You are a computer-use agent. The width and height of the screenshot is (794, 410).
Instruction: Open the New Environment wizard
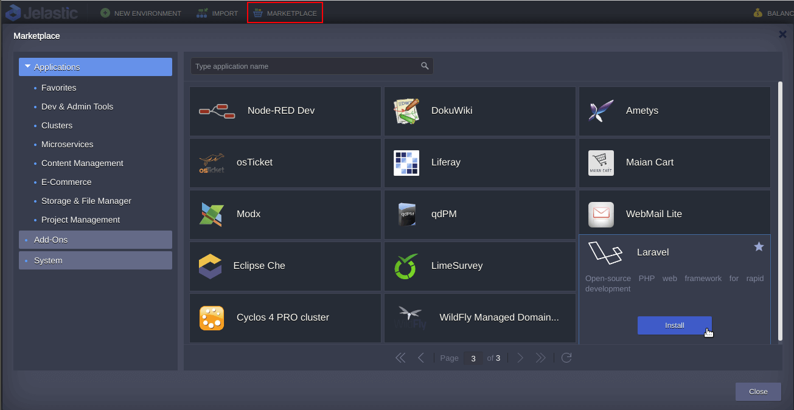coord(141,13)
